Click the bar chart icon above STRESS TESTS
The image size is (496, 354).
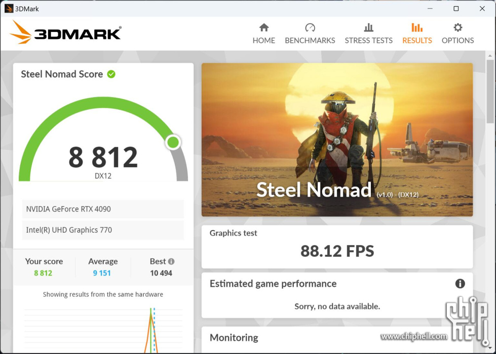pyautogui.click(x=368, y=28)
